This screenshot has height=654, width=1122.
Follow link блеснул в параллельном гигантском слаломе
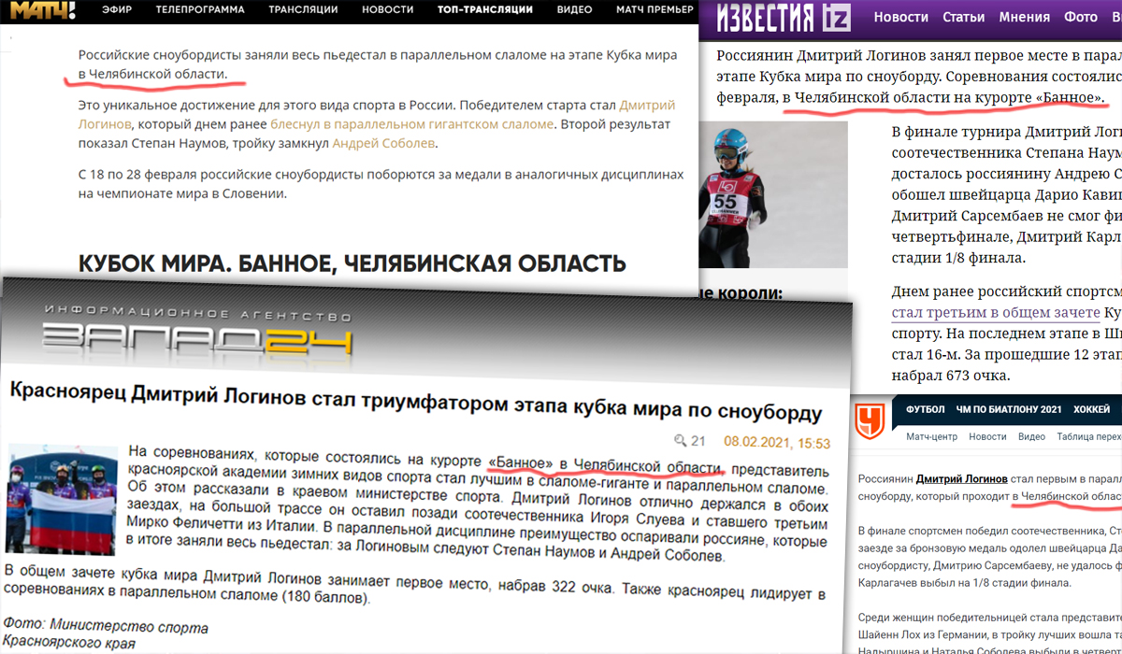coord(411,123)
